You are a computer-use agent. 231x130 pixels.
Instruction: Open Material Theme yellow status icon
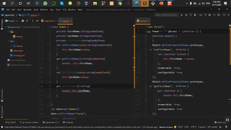175,127
